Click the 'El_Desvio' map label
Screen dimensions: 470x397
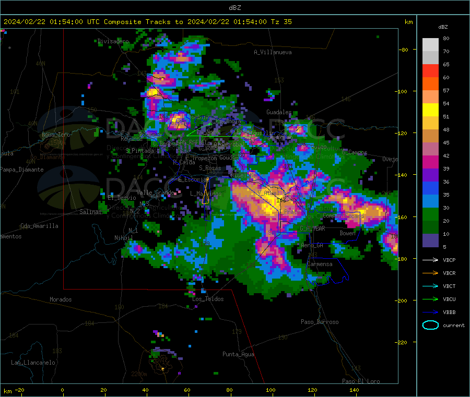point(122,198)
